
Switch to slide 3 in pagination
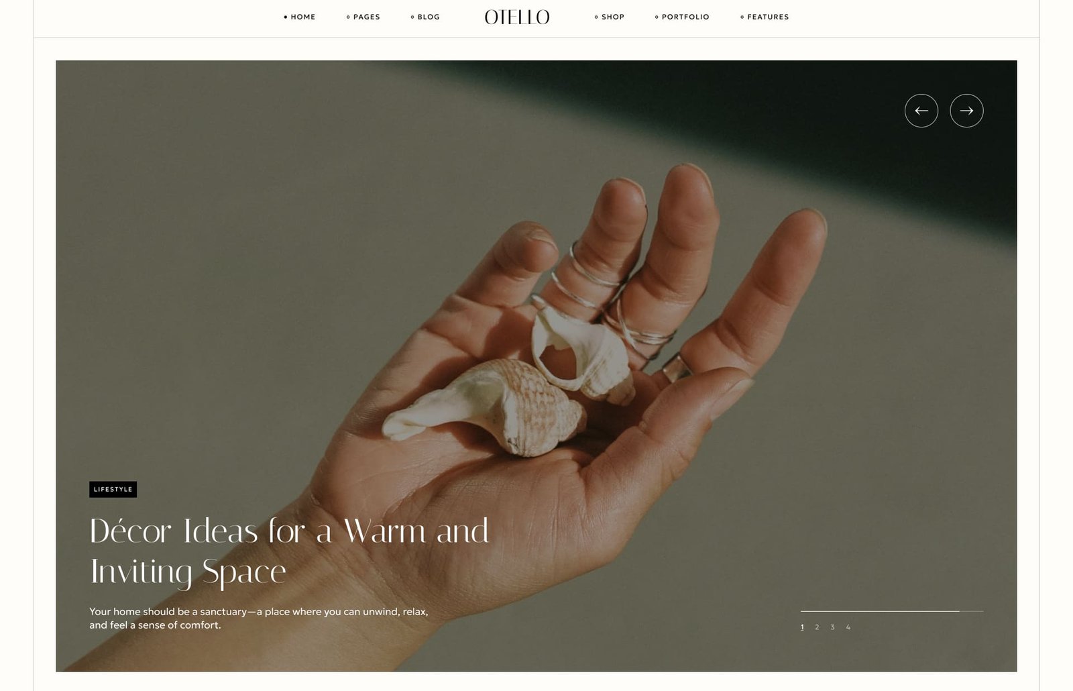(x=832, y=627)
